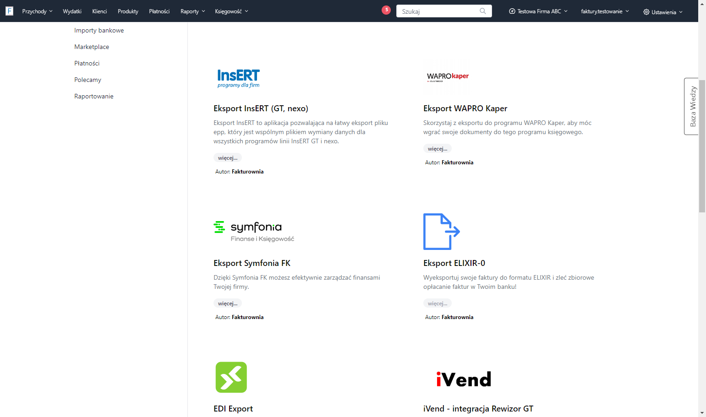Select Marketplace category in the sidebar

92,47
